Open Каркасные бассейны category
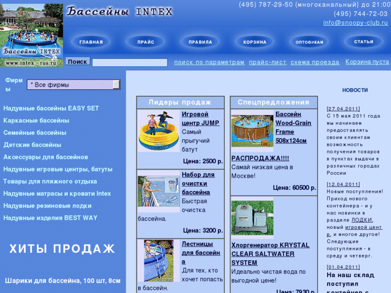Viewport: 391px width, 293px height. pyautogui.click(x=36, y=120)
